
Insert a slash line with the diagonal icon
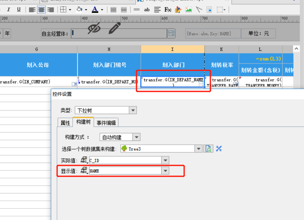(199, 10)
